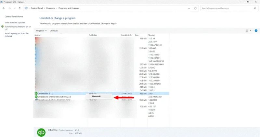Click the Control Panel breadcrumb
The width and height of the screenshot is (260, 137).
click(37, 8)
